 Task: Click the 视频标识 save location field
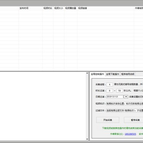click(125, 104)
